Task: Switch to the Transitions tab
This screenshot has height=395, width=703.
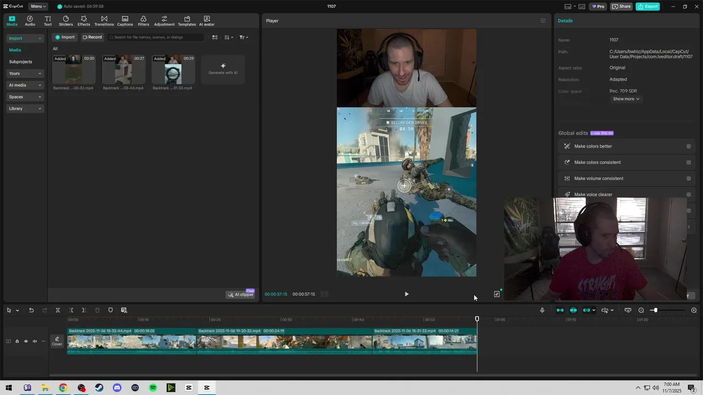Action: [104, 21]
